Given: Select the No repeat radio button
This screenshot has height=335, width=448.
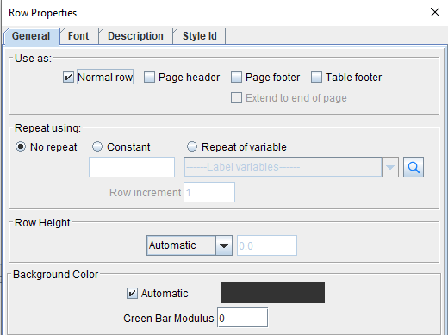Looking at the screenshot, I should [21, 146].
